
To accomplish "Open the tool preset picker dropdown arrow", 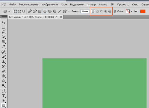I will click(x=9, y=11).
